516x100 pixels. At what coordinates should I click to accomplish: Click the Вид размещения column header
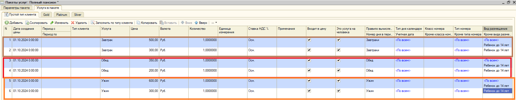pyautogui.click(x=497, y=29)
